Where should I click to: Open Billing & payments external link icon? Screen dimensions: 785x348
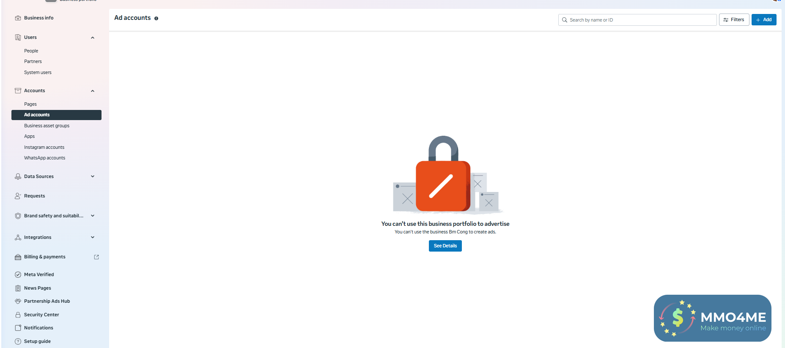[96, 257]
